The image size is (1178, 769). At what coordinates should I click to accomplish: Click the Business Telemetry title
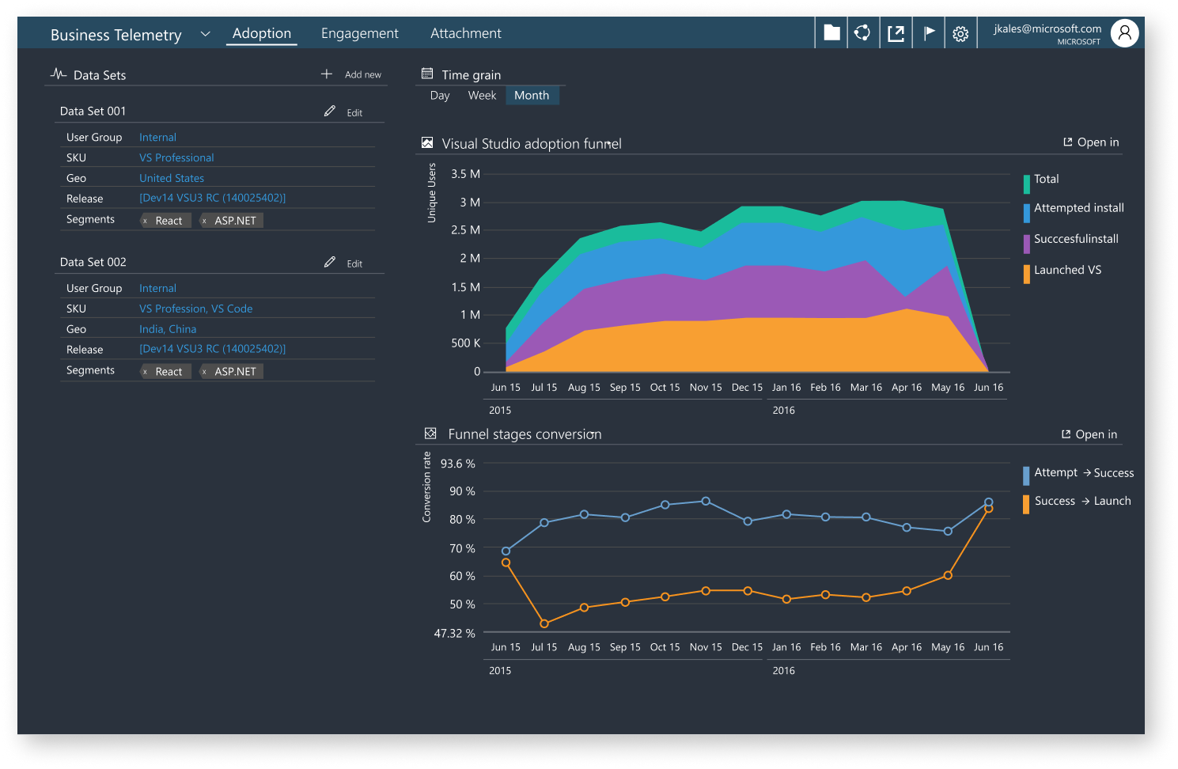point(116,35)
